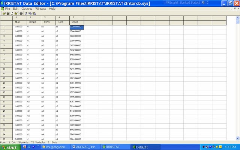The height and width of the screenshot is (150, 240).
Task: Switch to the ANOVA2_3Nt taskbar window
Action: (x=85, y=147)
